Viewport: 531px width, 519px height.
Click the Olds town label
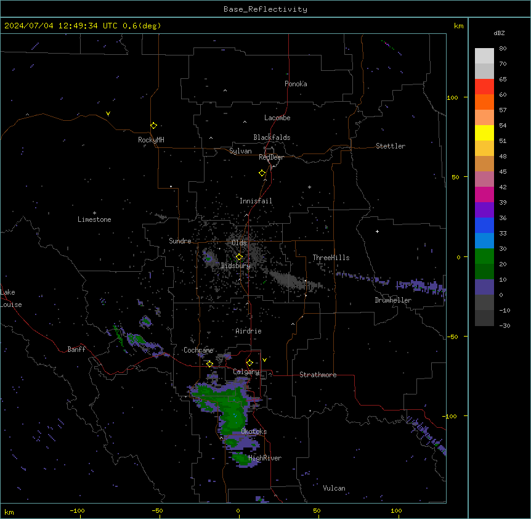tap(239, 243)
